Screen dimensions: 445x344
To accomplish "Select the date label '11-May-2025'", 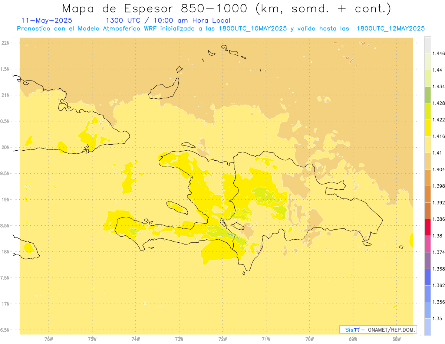I will (47, 21).
